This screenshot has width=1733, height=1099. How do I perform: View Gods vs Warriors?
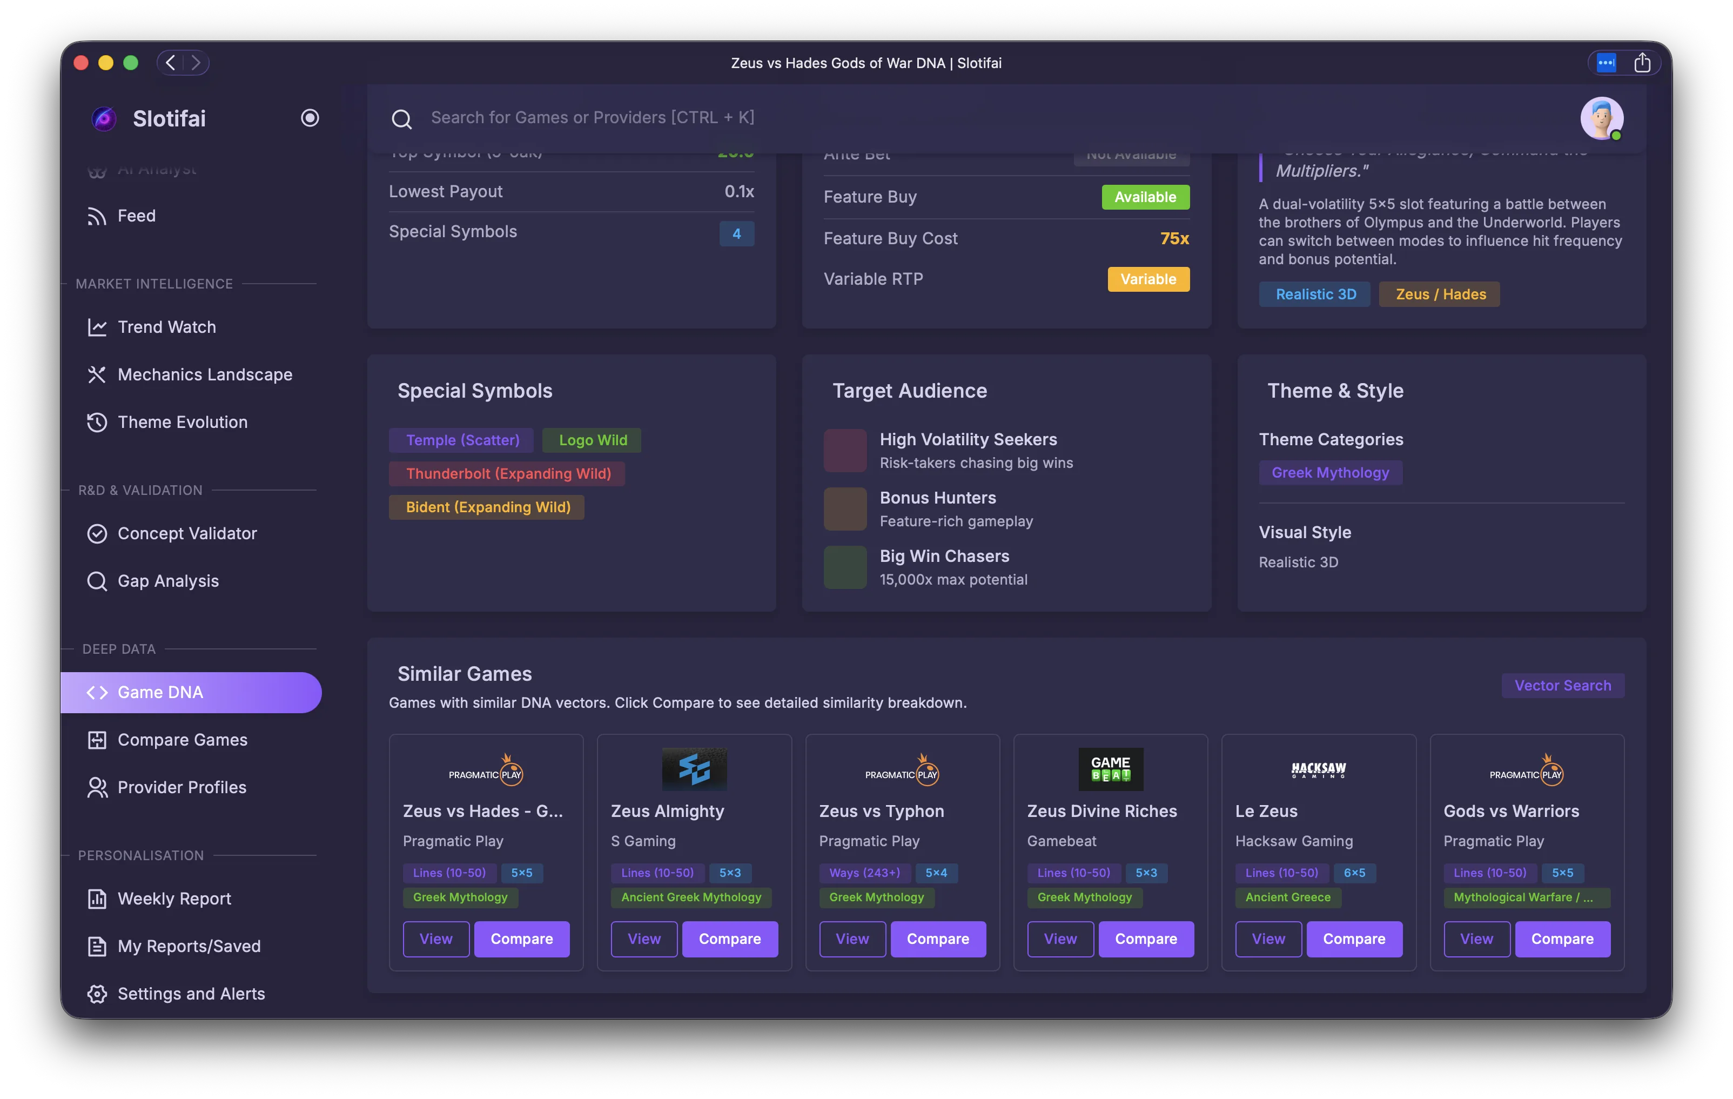click(x=1477, y=939)
